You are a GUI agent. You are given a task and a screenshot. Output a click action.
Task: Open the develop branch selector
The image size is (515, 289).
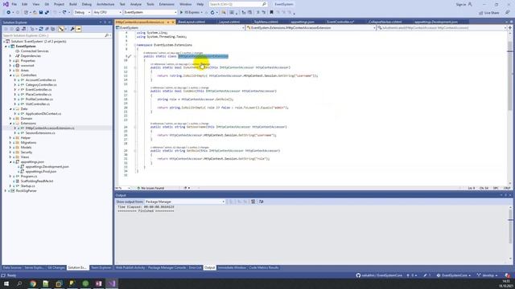[x=488, y=275]
